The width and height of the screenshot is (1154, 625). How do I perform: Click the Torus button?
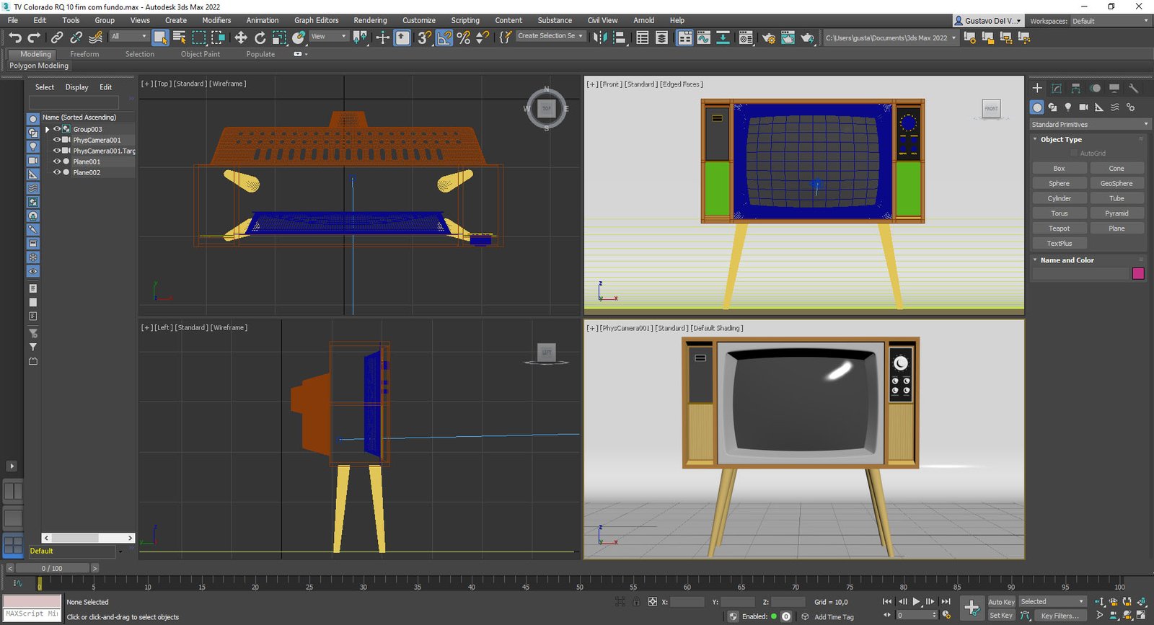[1059, 213]
